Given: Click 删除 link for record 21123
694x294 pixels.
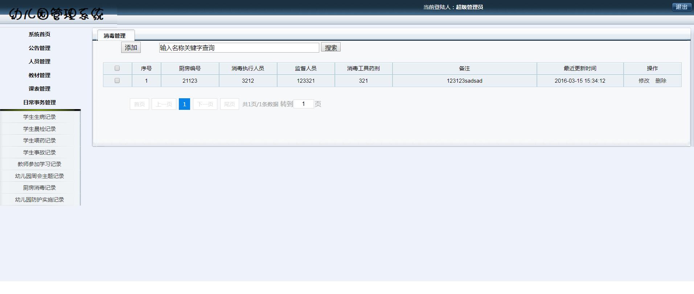Looking at the screenshot, I should [x=661, y=80].
